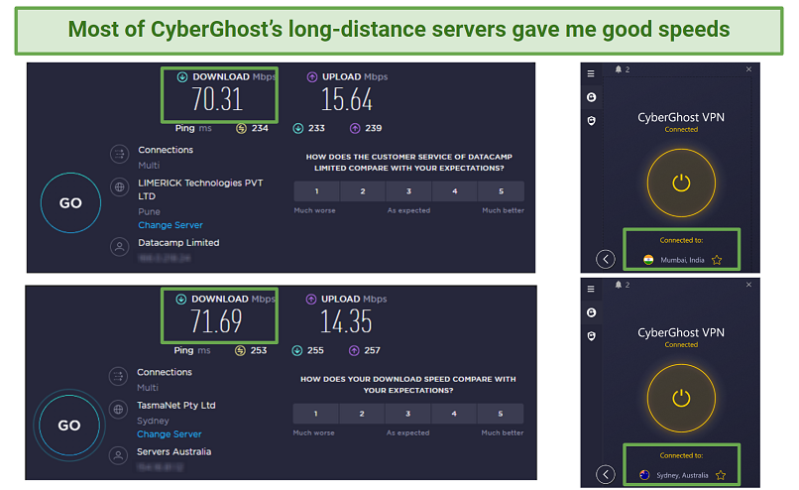Click GO button in Sydney speed test

pos(69,426)
